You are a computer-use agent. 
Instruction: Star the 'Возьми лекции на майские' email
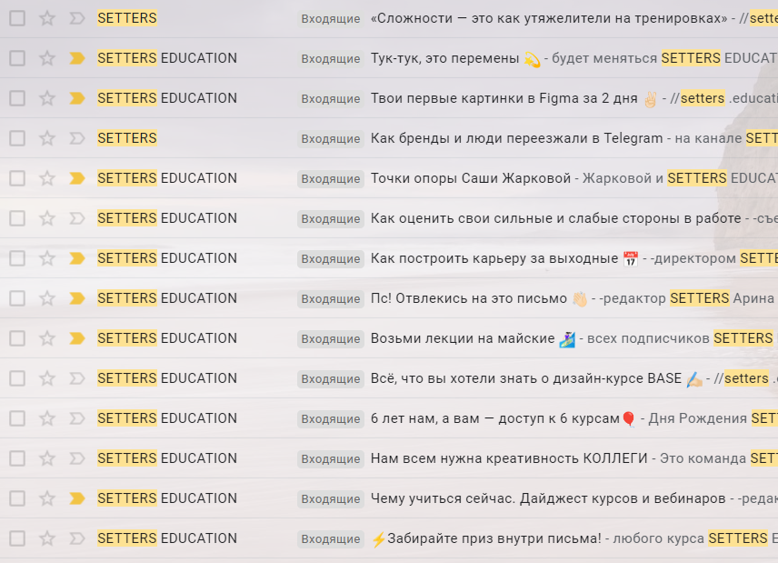[x=47, y=338]
